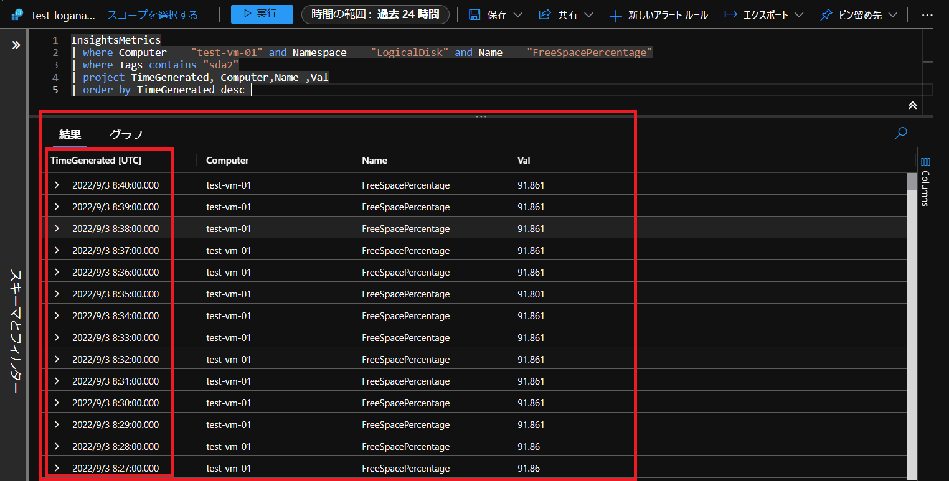The image size is (949, 481).
Task: Sort by Computer column header
Action: click(227, 161)
